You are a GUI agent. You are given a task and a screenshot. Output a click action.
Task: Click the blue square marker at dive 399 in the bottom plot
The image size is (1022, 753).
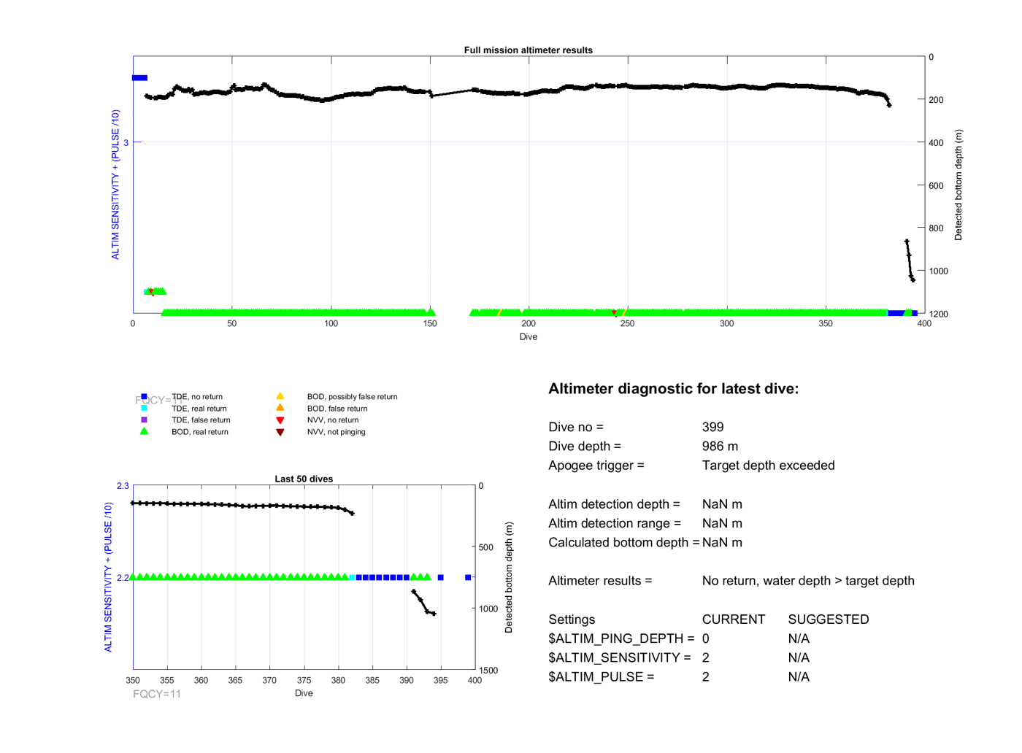click(x=468, y=578)
